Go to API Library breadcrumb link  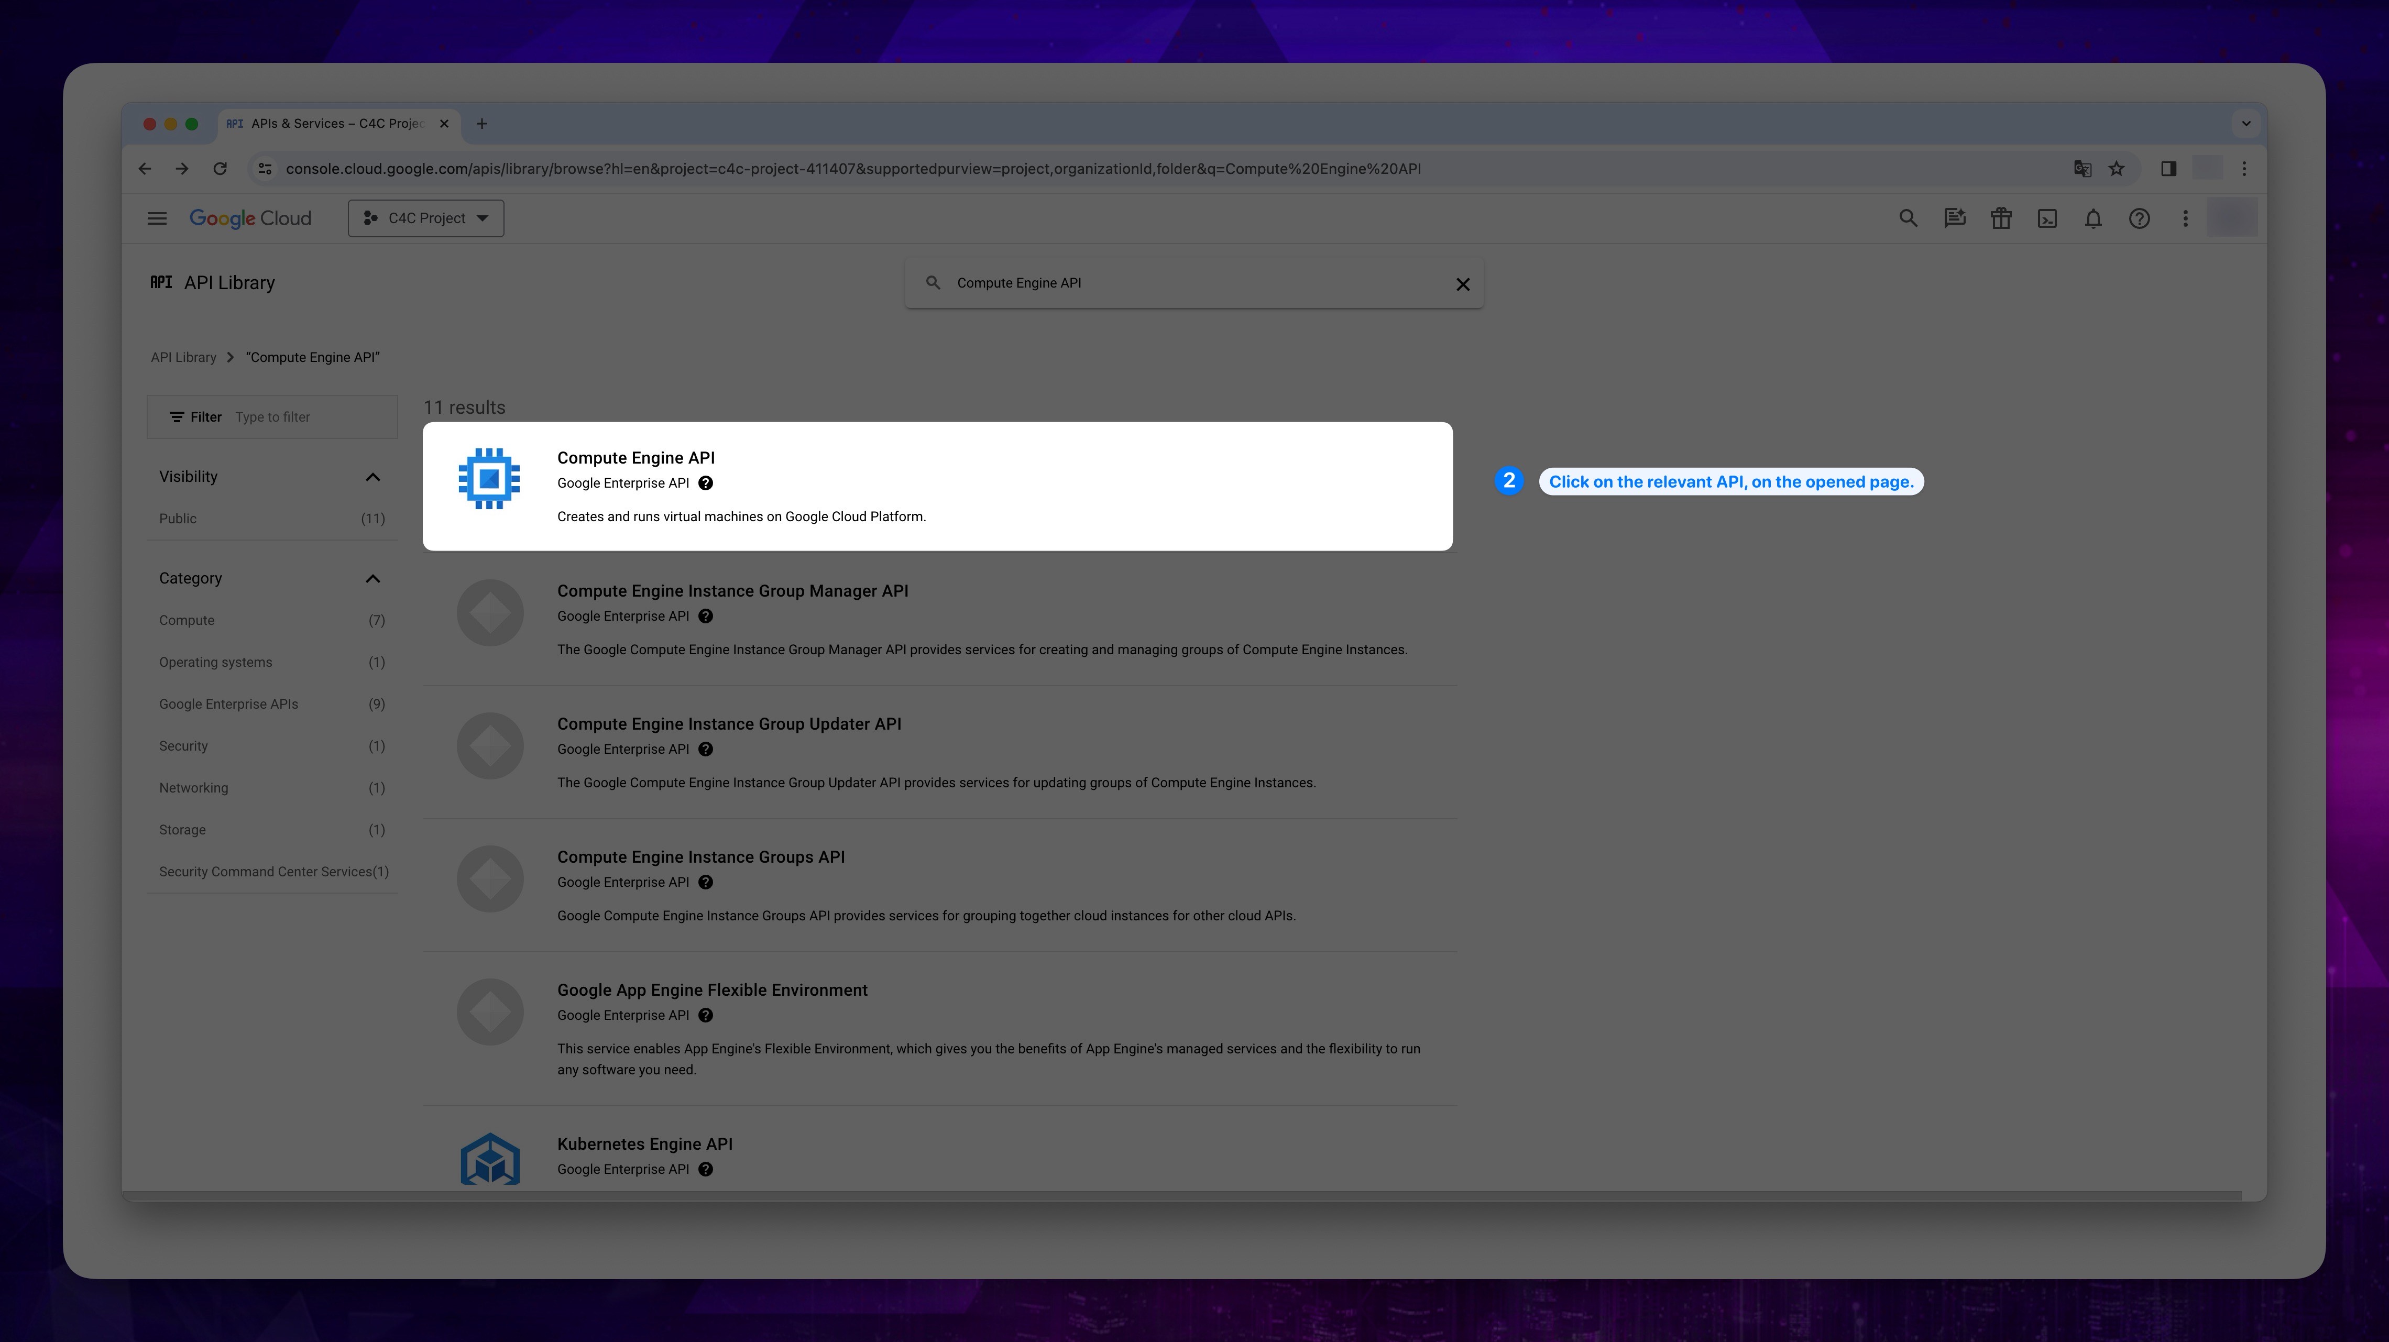tap(183, 357)
